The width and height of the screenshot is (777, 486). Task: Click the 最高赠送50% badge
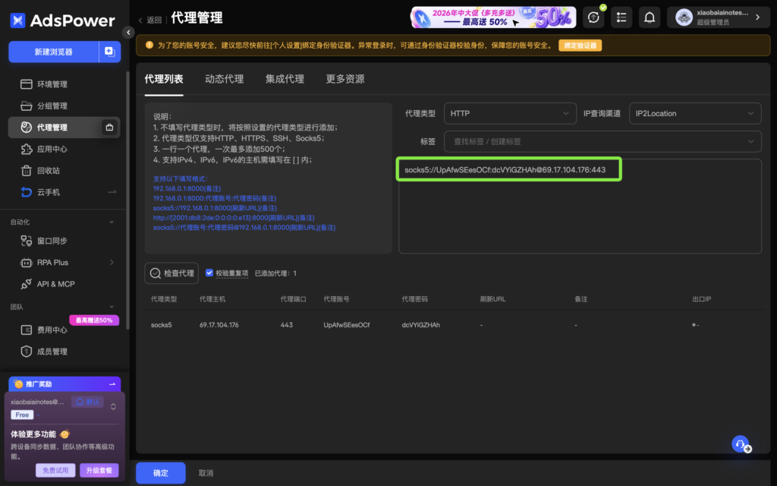point(94,320)
